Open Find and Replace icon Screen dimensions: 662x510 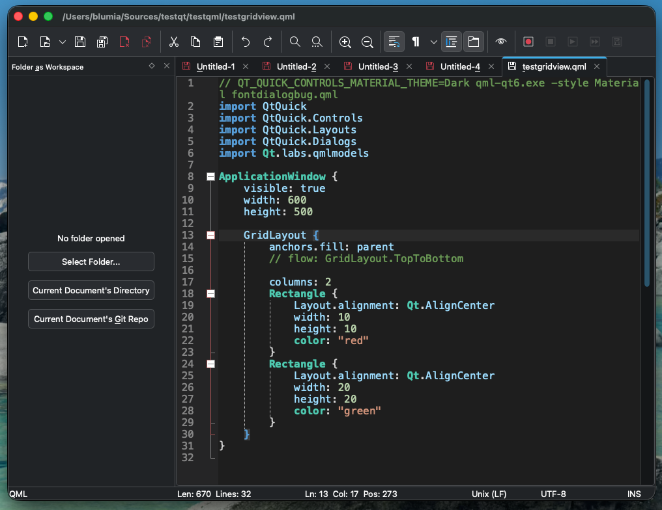(x=317, y=42)
